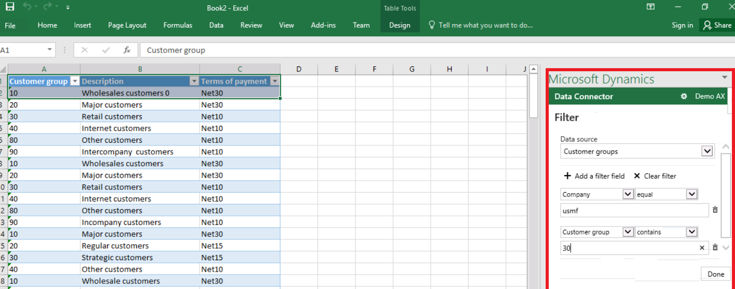Select column D header
735x289 pixels.
tap(299, 69)
